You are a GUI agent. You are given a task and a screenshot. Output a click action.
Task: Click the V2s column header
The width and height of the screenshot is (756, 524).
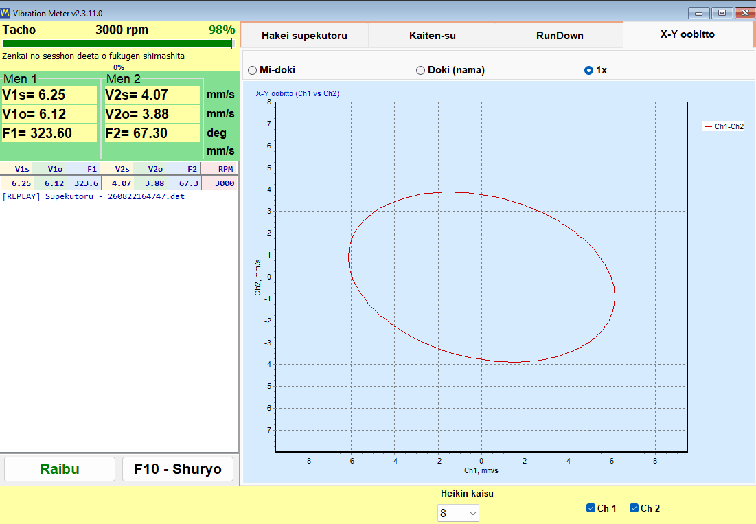click(117, 169)
